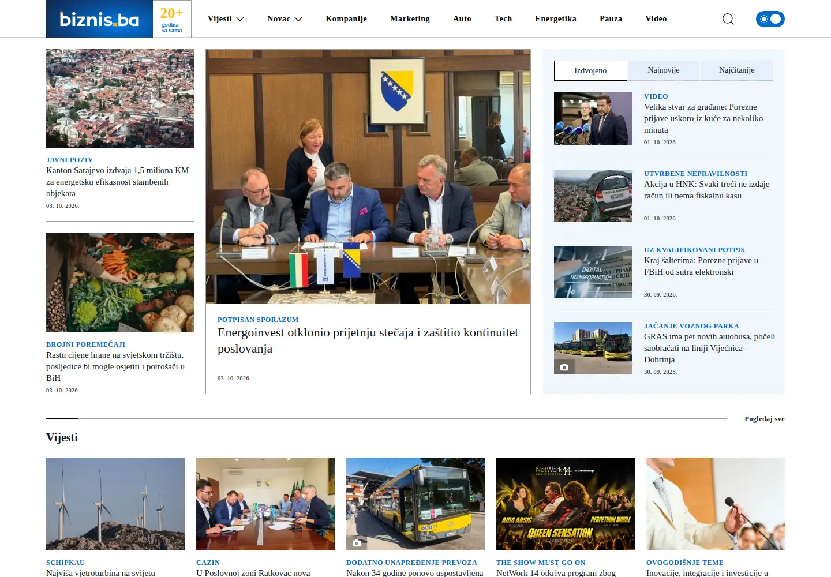Screen dimensions: 831x577
Task: Open the Energoinvest stečaj headline article
Action: (368, 340)
